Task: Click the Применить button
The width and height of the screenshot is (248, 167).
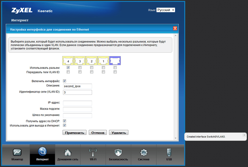Action: [x=74, y=133]
